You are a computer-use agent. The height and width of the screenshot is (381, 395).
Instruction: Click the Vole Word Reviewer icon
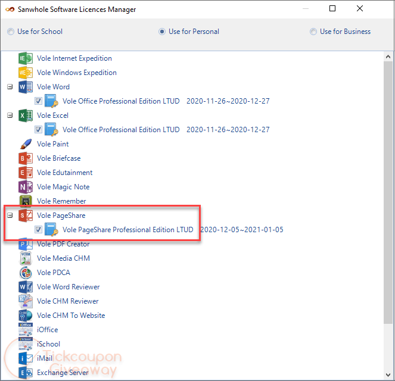(x=26, y=287)
